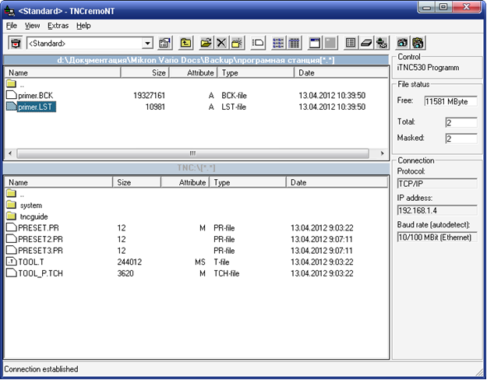
Task: Click the new folder toolbar icon
Action: tap(237, 44)
